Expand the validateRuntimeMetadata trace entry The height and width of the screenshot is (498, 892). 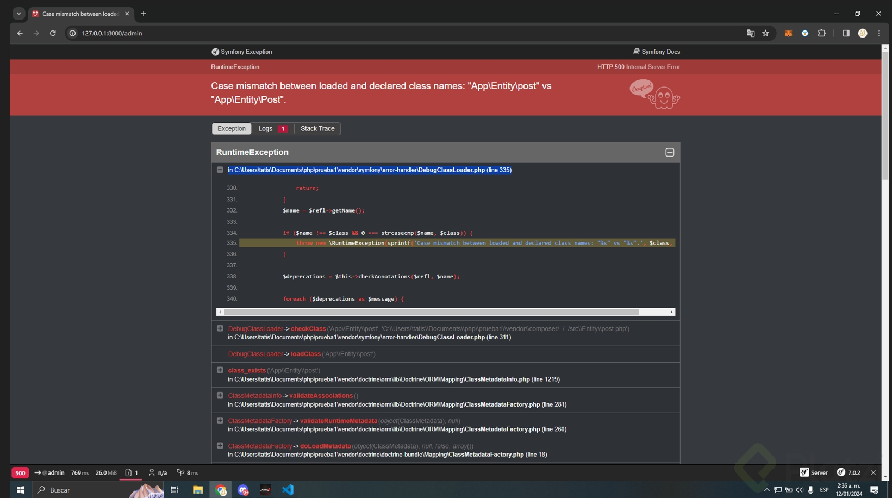[x=220, y=420]
